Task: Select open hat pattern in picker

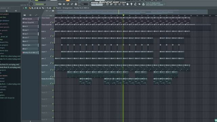Action: (x=30, y=45)
